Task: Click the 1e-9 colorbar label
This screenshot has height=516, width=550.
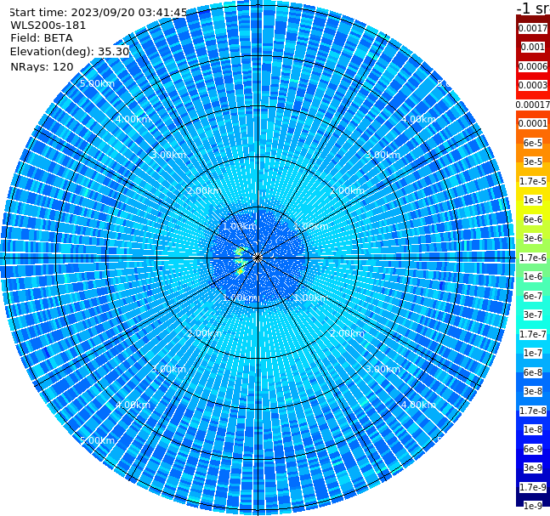Action: click(x=533, y=506)
